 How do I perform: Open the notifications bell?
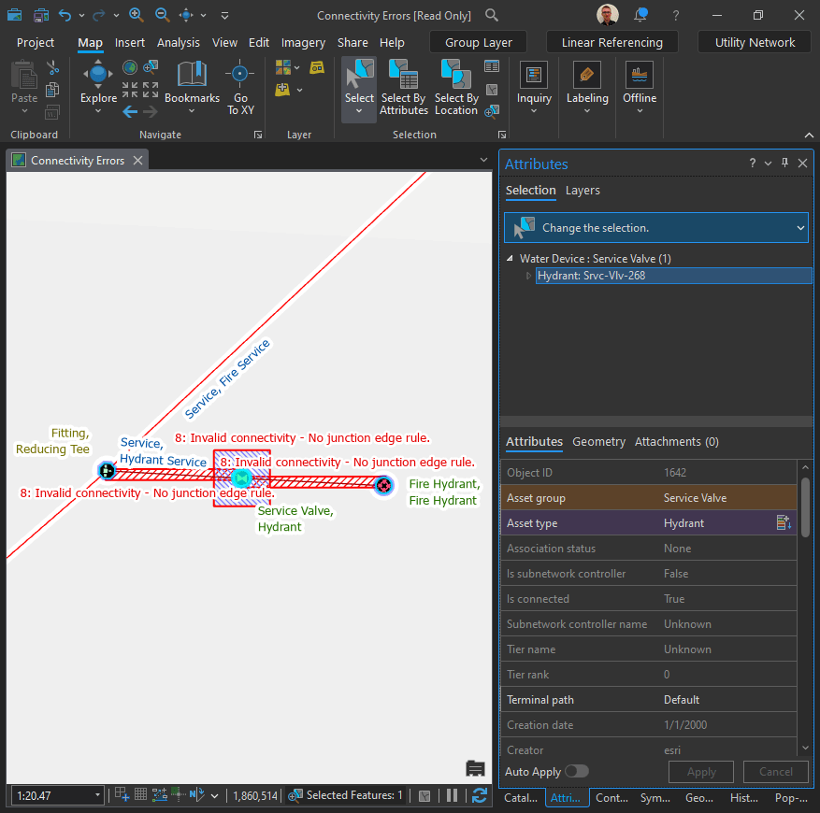640,15
